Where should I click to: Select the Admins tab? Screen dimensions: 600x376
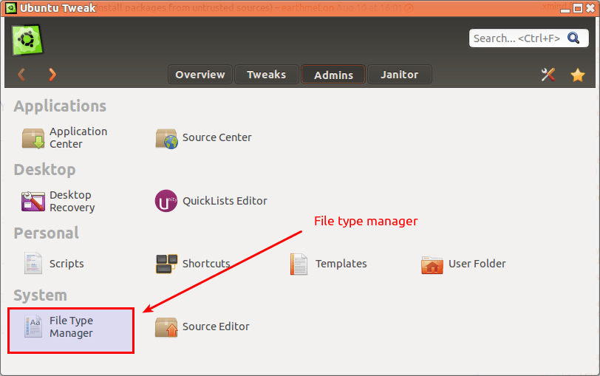tap(333, 75)
